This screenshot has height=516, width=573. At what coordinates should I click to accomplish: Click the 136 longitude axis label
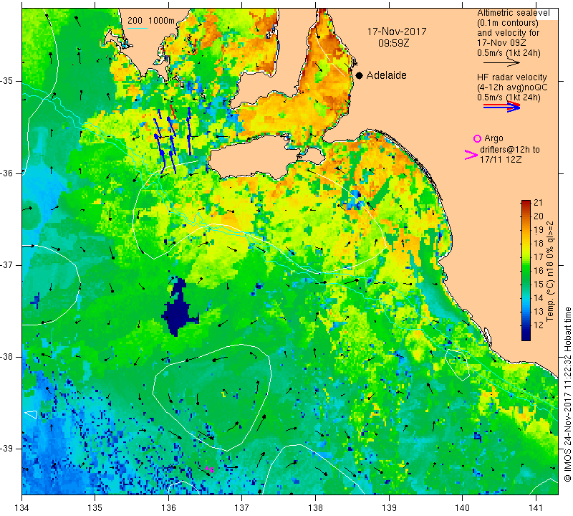(x=168, y=508)
